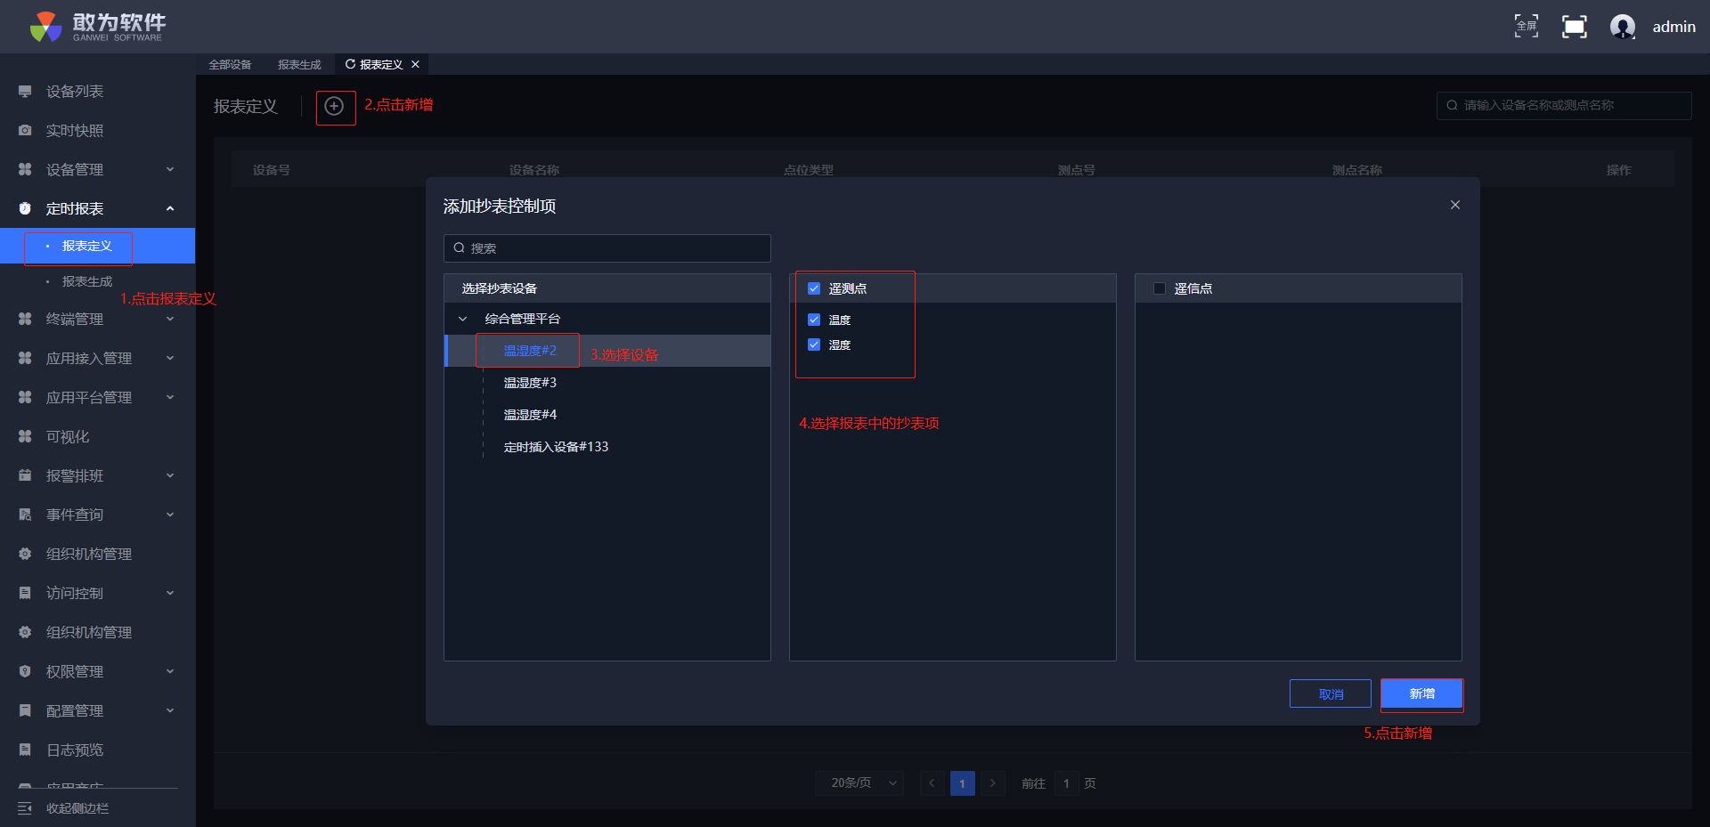Open the 20条/页 page size dropdown

pos(859,783)
